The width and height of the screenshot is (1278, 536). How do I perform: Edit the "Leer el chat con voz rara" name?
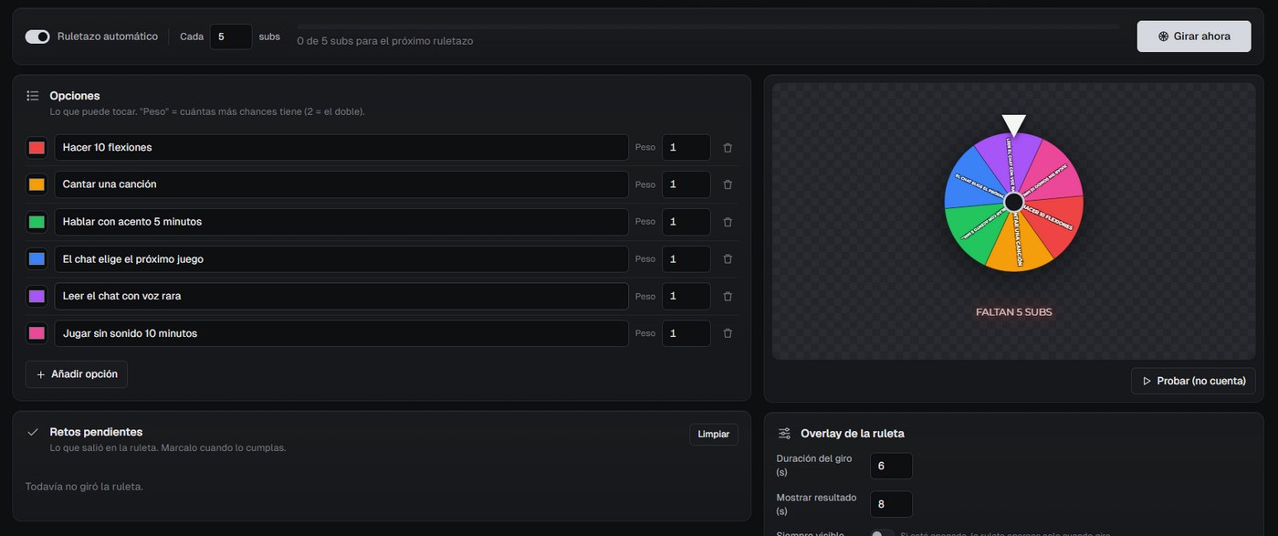(x=341, y=296)
